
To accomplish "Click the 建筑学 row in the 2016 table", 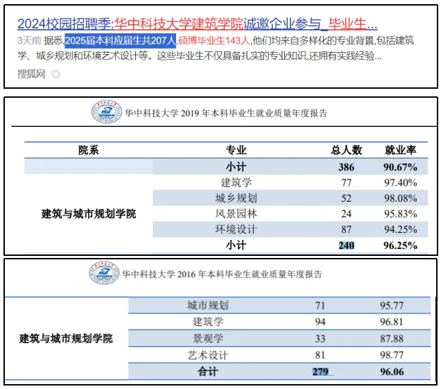I will [x=279, y=322].
